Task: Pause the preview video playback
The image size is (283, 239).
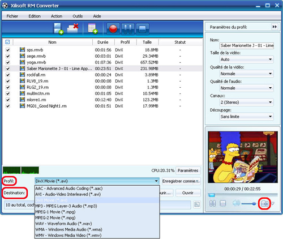Action: (x=212, y=203)
